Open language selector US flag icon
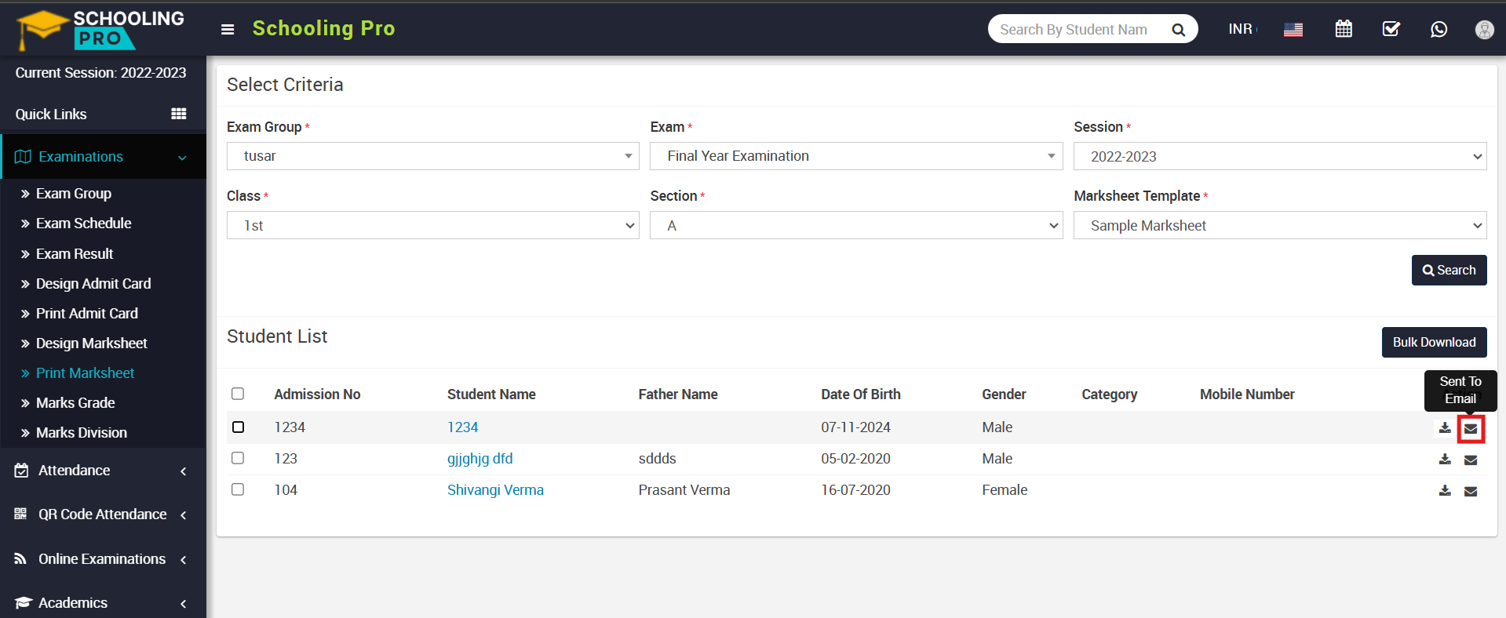1506x618 pixels. [x=1293, y=30]
